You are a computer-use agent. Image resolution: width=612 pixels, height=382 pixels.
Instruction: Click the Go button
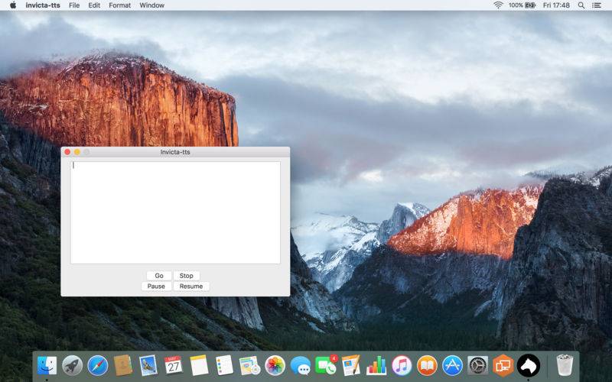pyautogui.click(x=159, y=276)
